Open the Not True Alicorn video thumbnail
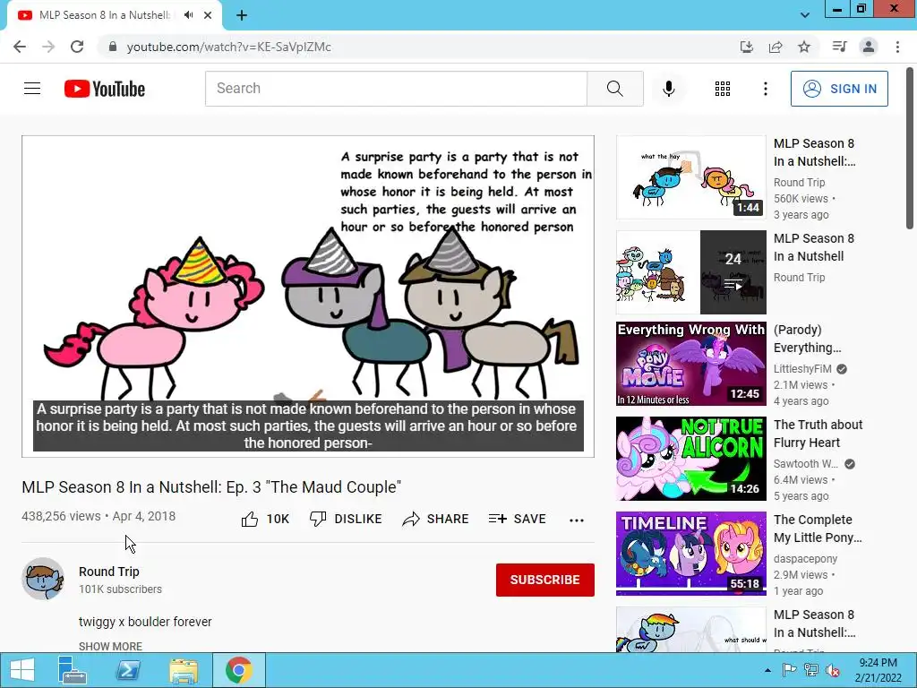Screen dimensions: 917x688 (x=690, y=458)
